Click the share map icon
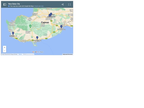 coord(63,5)
